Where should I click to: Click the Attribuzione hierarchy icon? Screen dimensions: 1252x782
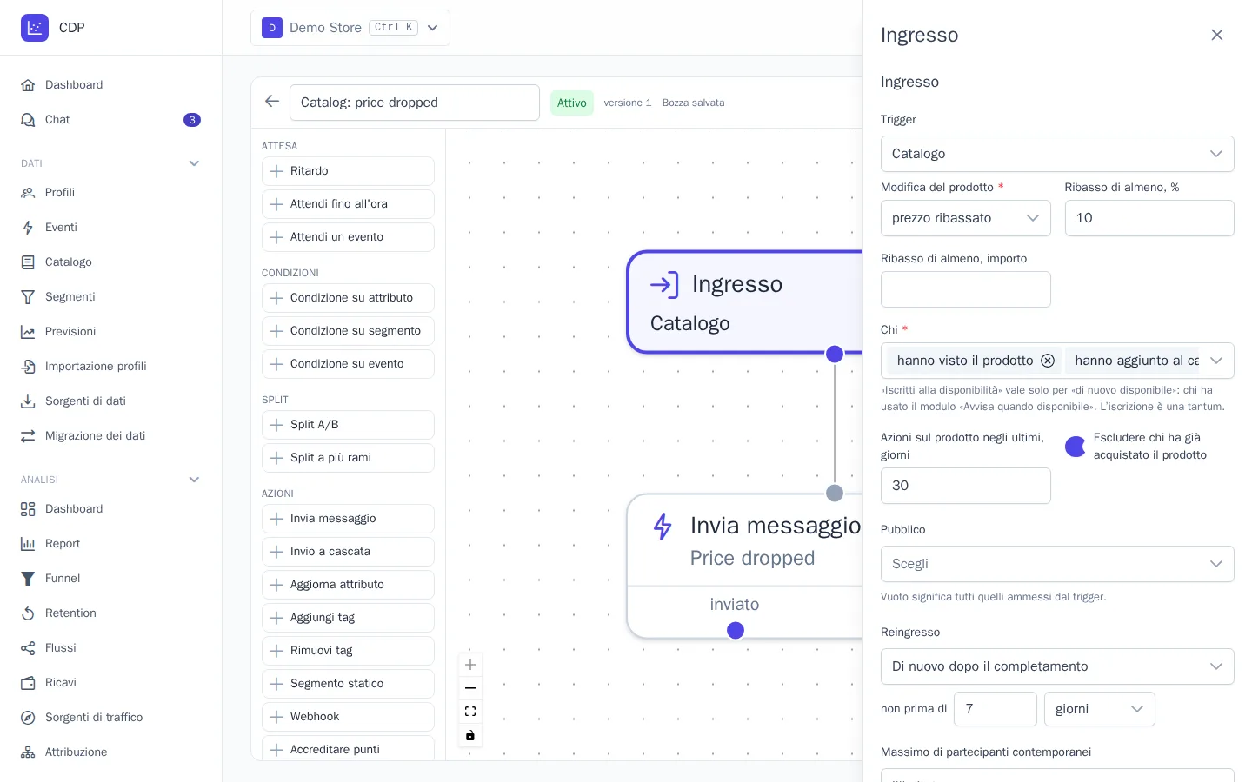pos(28,752)
